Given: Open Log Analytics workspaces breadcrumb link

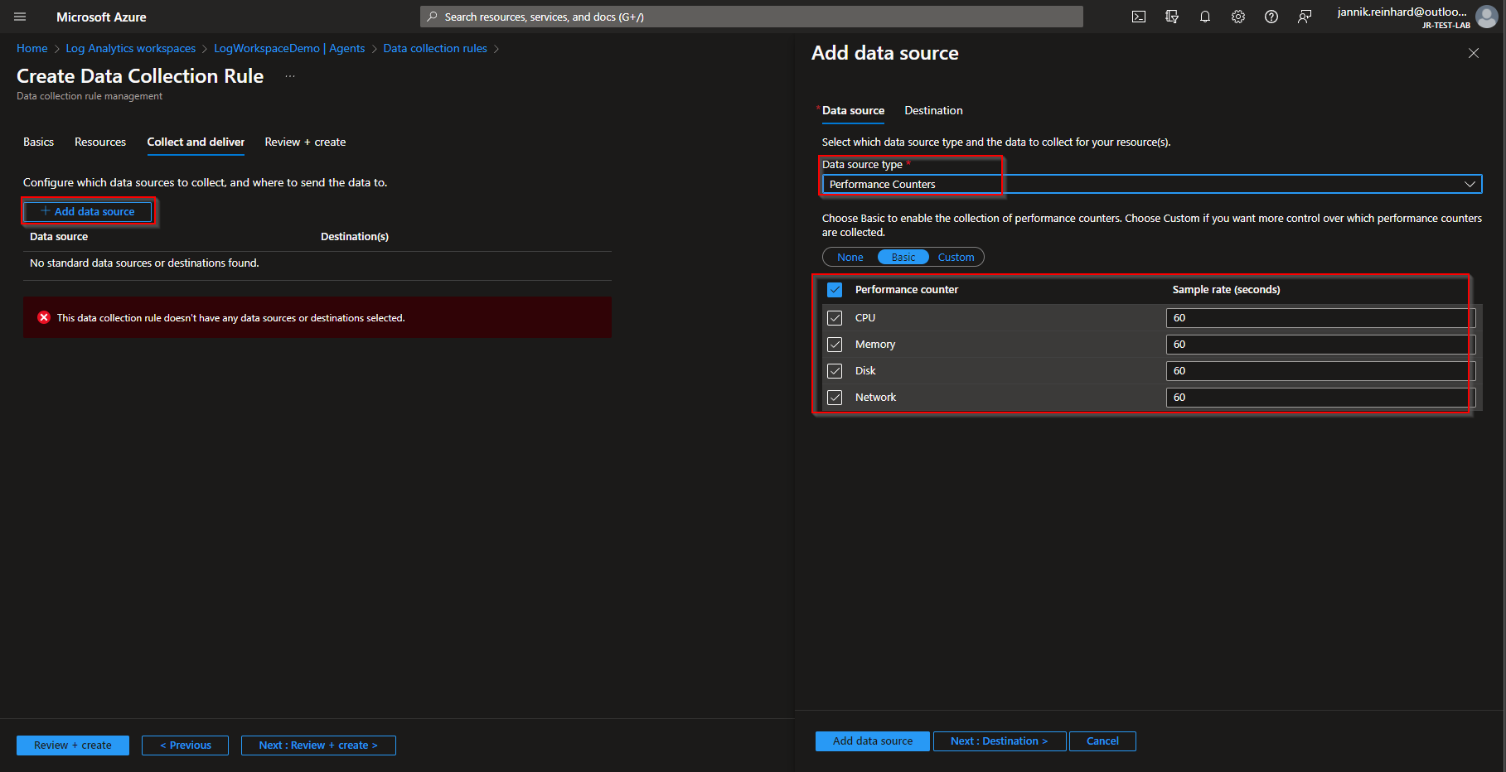Looking at the screenshot, I should (x=131, y=49).
